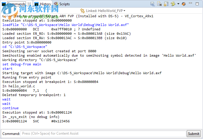Click 'In _sys_exit (no debug info)' line

(31, 117)
